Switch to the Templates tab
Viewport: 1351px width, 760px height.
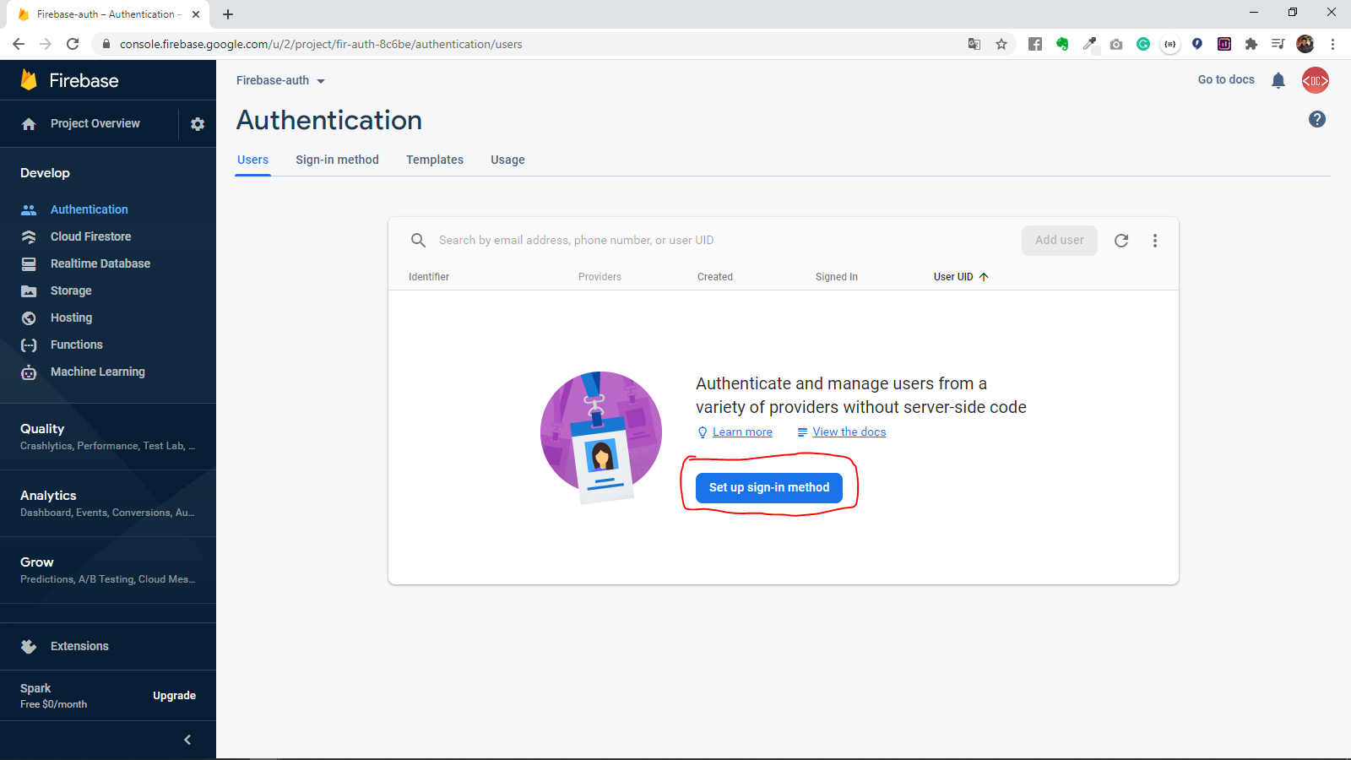[x=435, y=160]
